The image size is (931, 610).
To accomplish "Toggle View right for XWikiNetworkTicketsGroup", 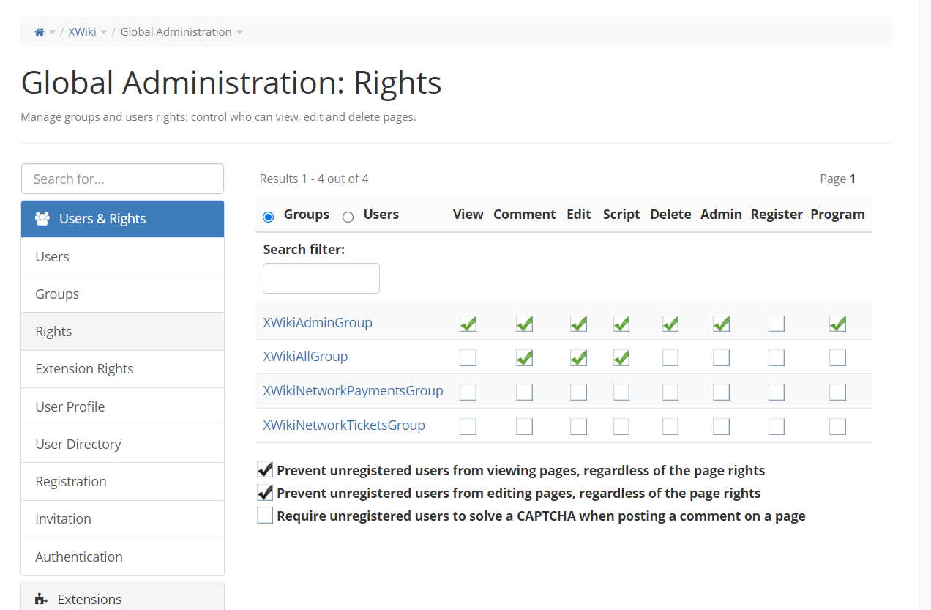I will [468, 426].
